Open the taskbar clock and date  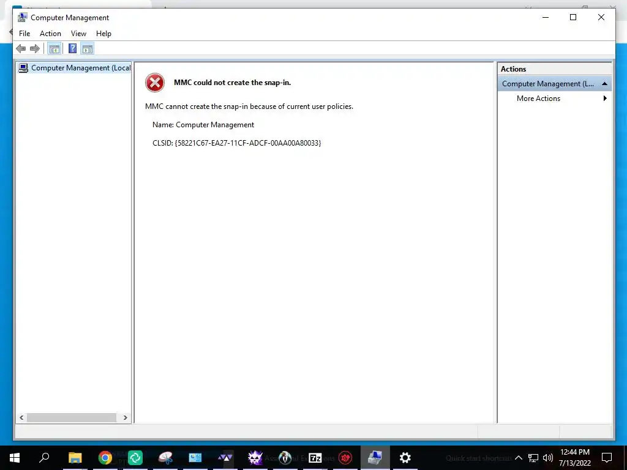pos(574,458)
